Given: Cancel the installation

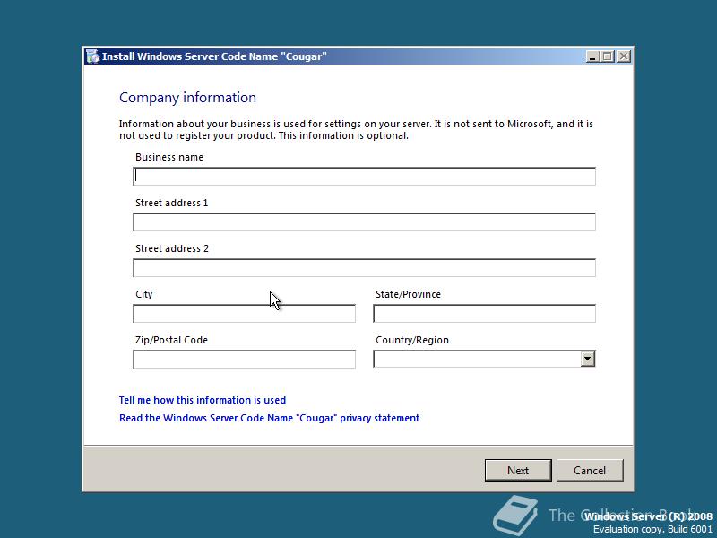Looking at the screenshot, I should [590, 470].
